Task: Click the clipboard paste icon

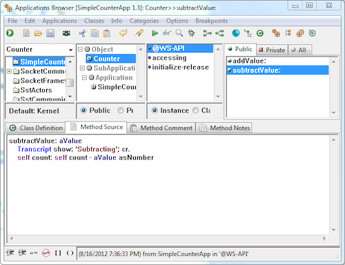Action: (107, 33)
